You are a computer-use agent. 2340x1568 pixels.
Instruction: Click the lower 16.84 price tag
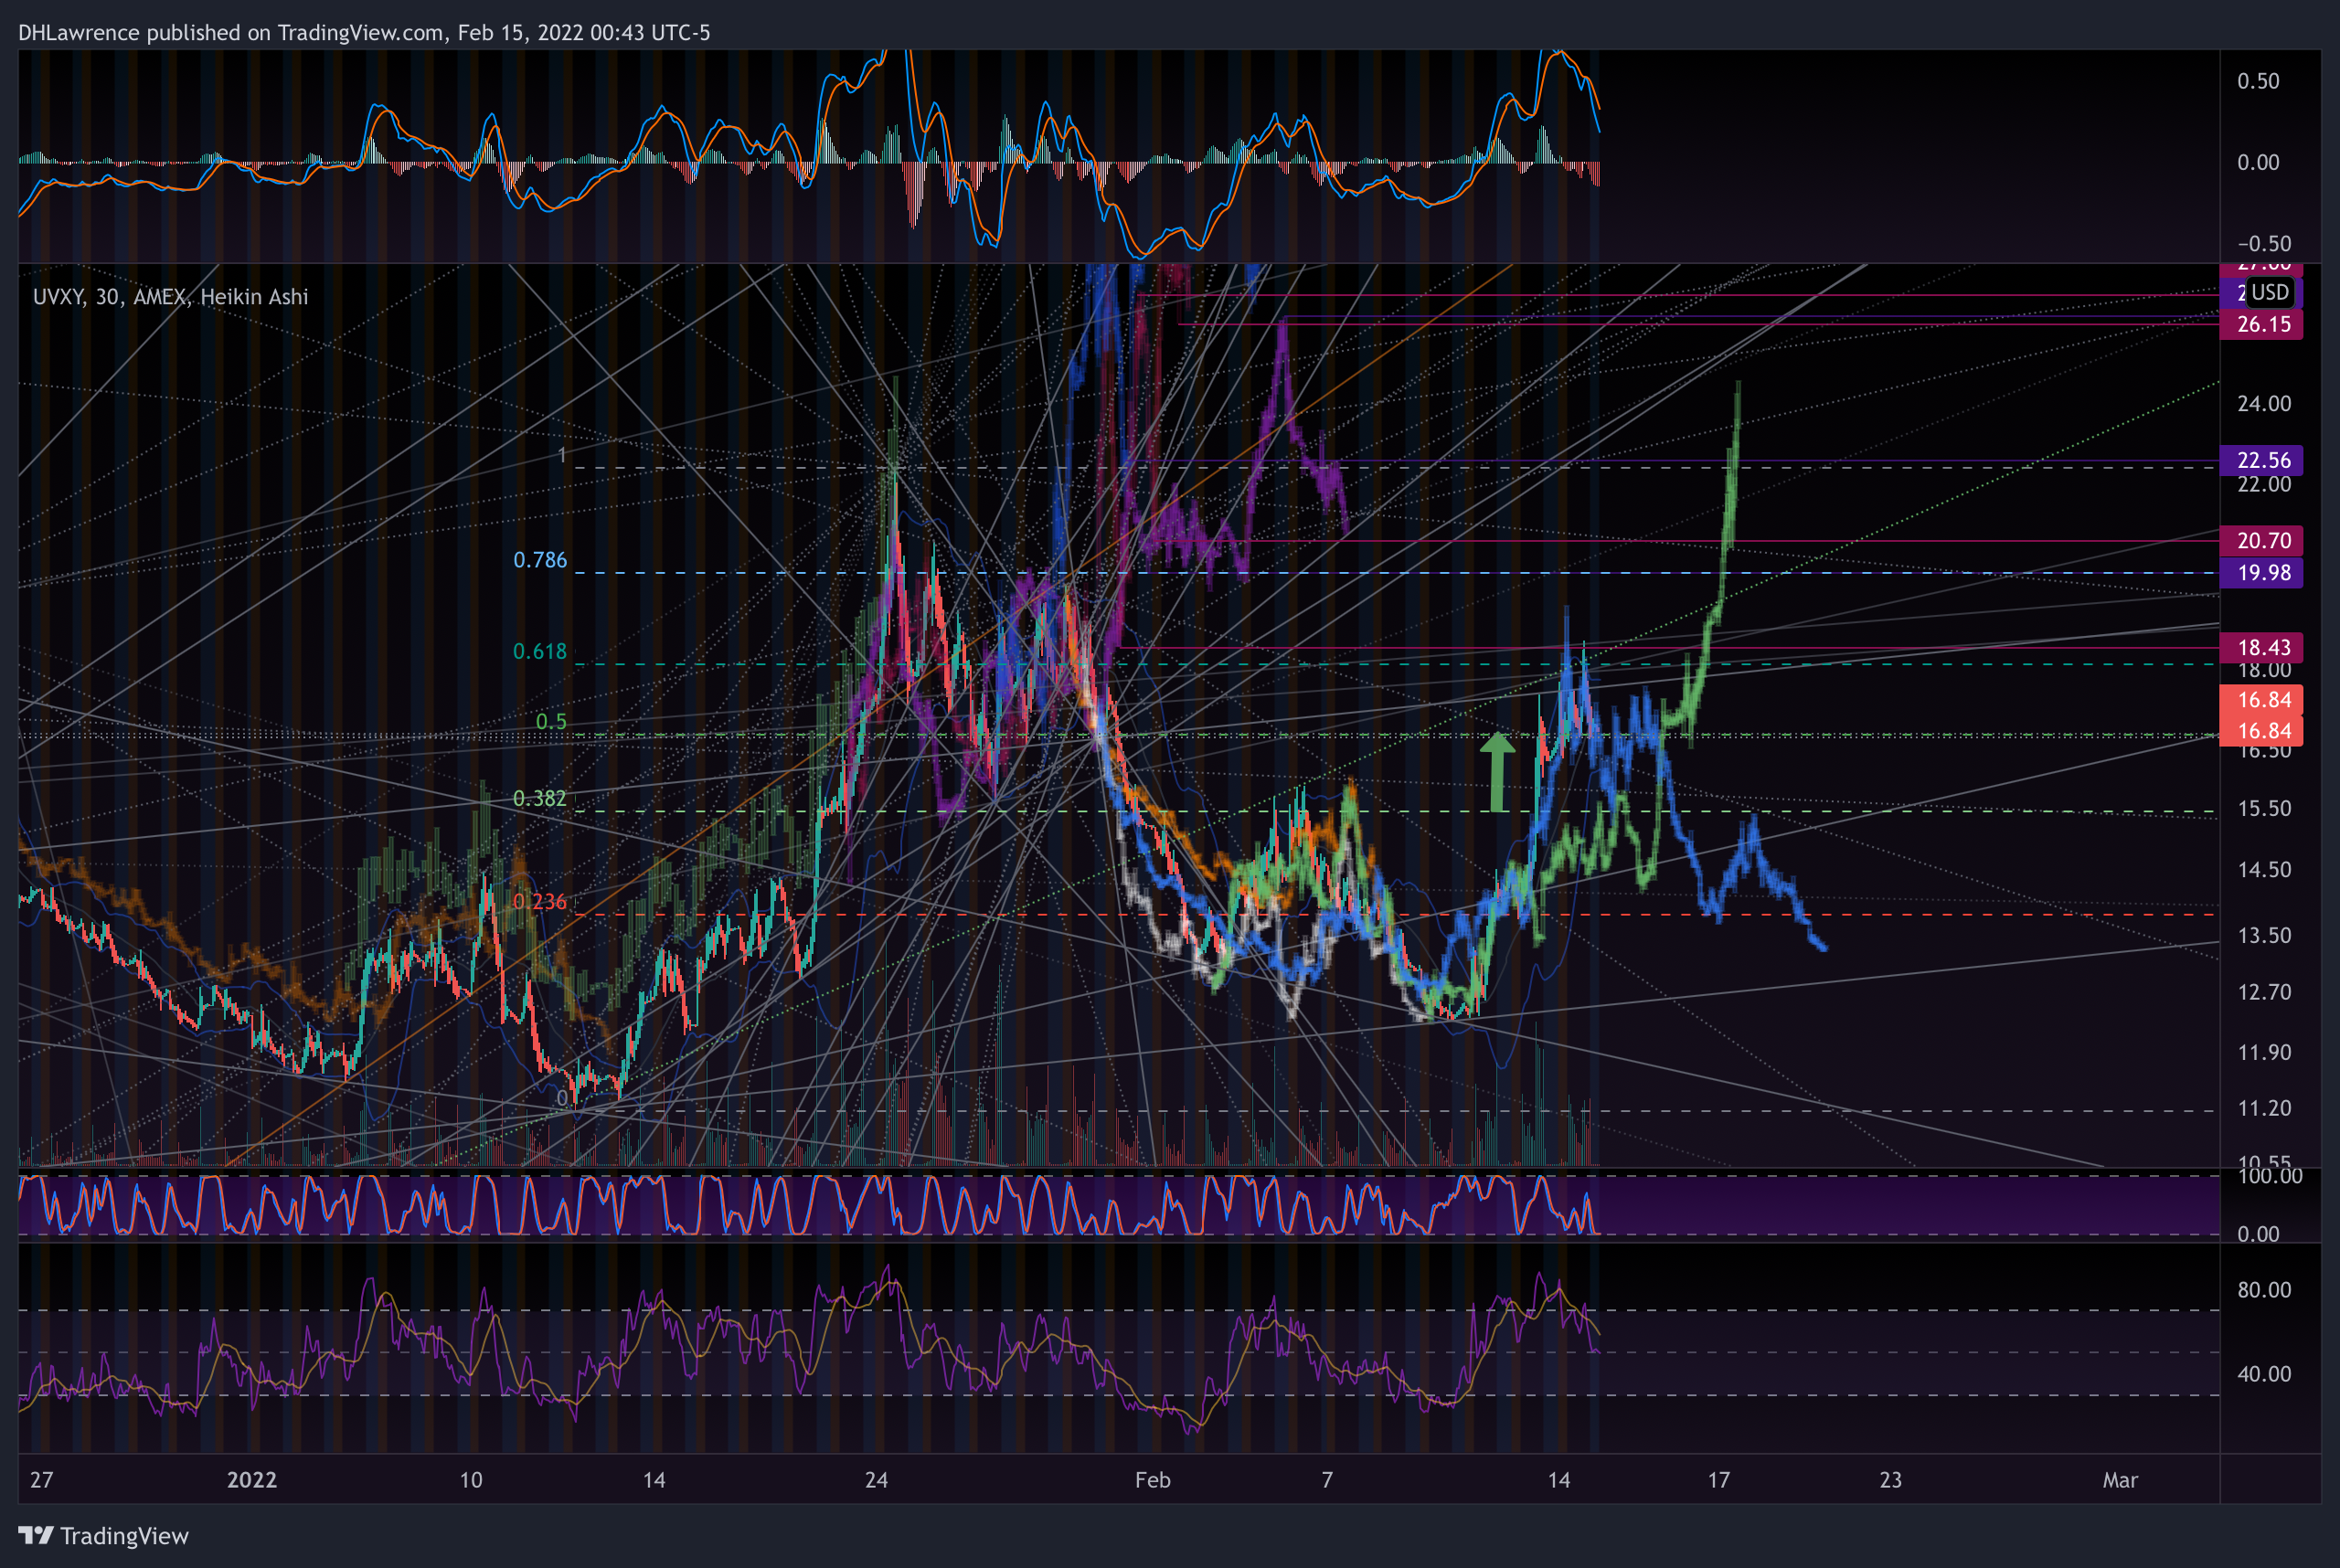click(2261, 731)
